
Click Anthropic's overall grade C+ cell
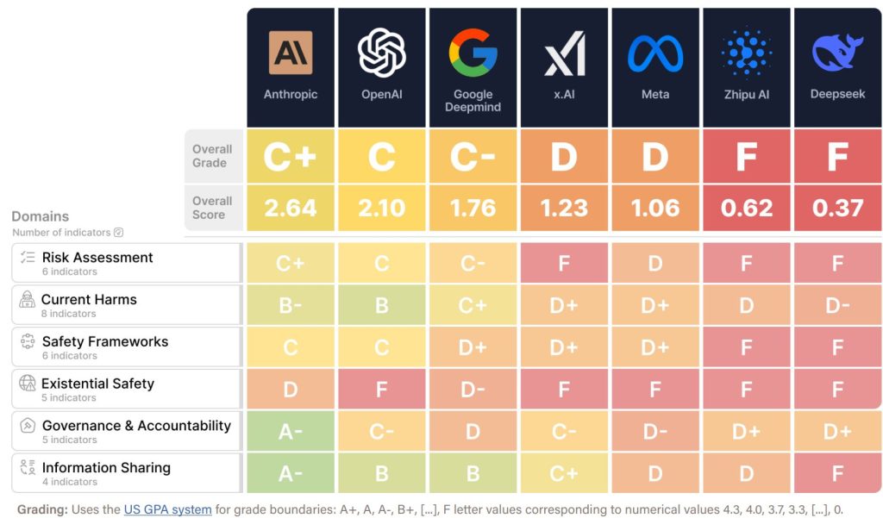291,156
